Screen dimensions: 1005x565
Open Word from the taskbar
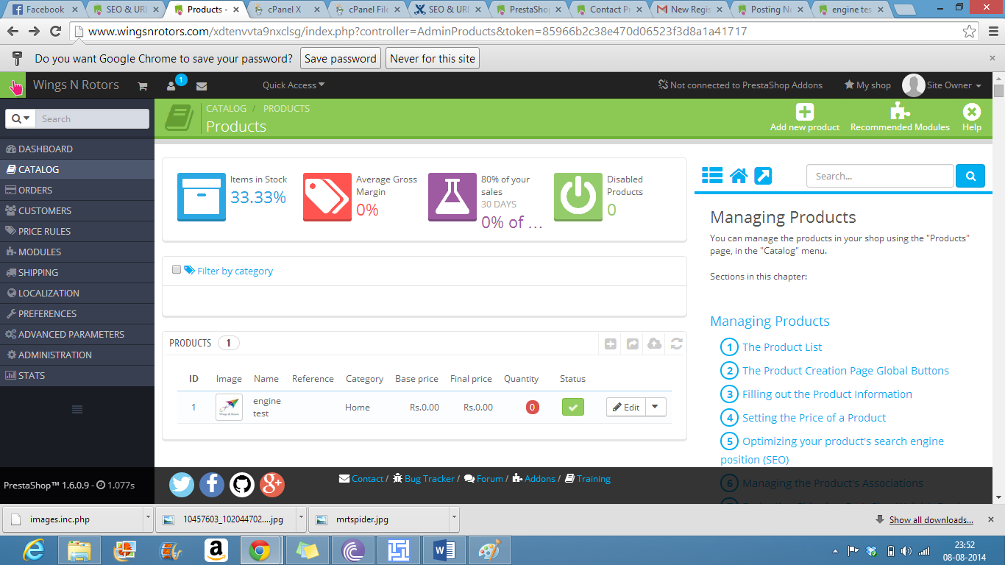[x=444, y=550]
